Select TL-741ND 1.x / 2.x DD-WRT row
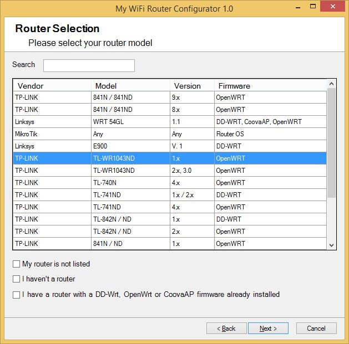This screenshot has width=349, height=344. pos(170,195)
